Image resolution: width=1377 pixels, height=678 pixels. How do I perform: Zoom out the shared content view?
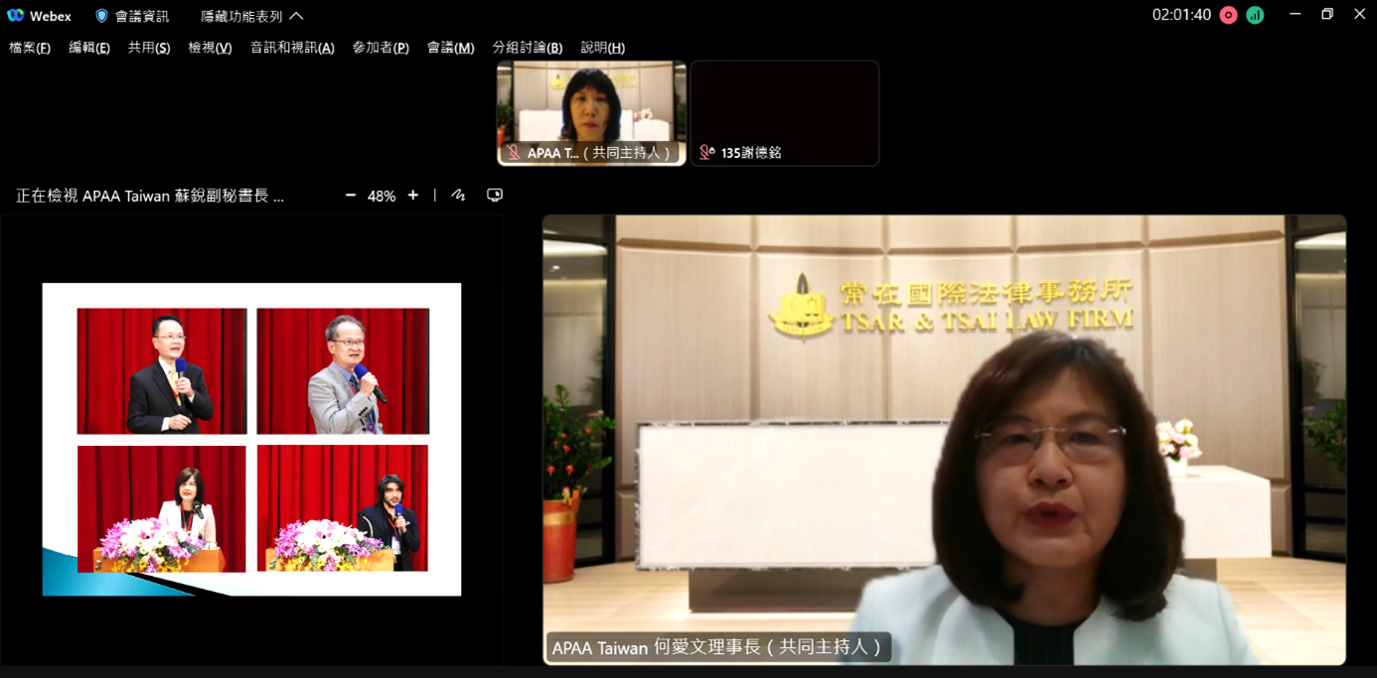[351, 196]
